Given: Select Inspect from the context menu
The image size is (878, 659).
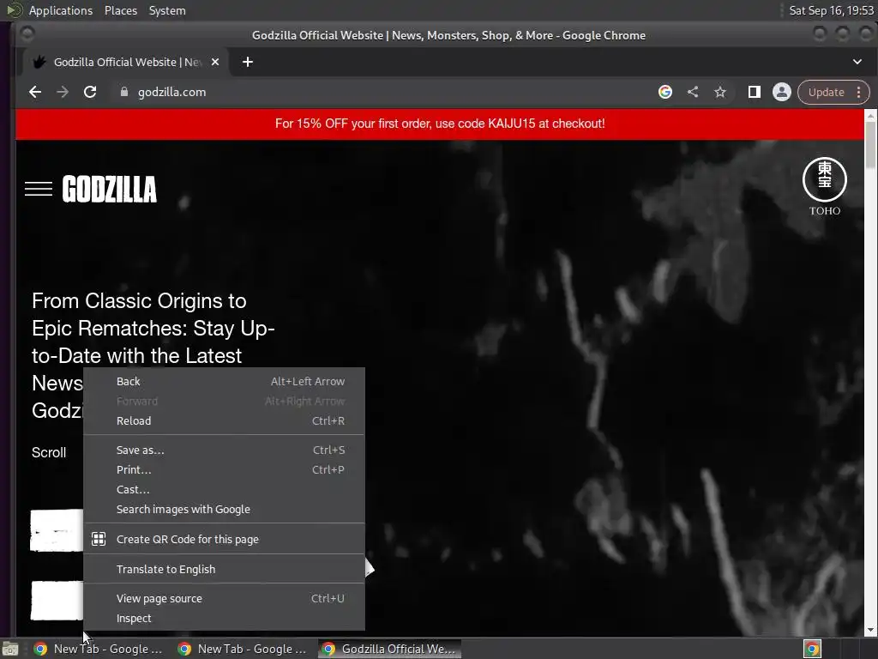Looking at the screenshot, I should [224, 618].
